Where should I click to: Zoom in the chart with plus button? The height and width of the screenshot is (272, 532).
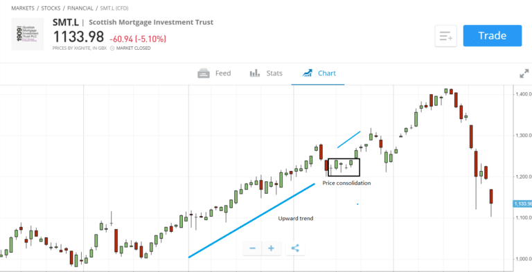click(271, 248)
